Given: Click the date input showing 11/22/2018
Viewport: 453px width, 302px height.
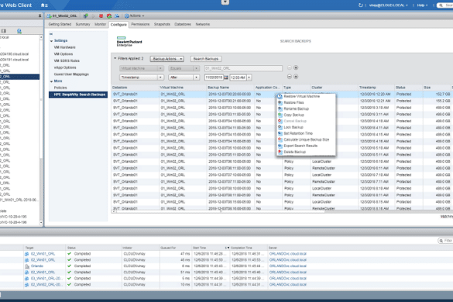Looking at the screenshot, I should coord(214,77).
